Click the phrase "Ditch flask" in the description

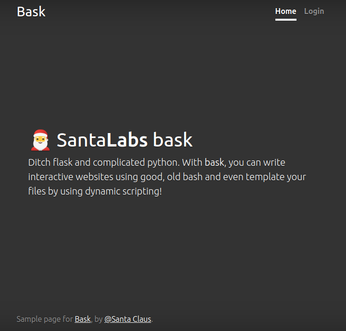50,162
